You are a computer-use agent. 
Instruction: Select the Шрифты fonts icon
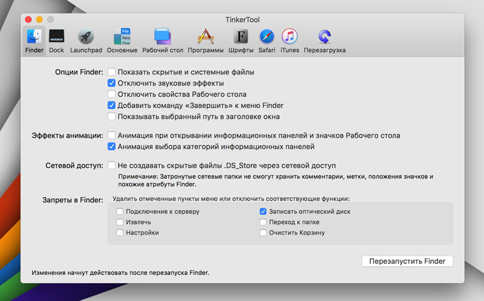pyautogui.click(x=241, y=37)
